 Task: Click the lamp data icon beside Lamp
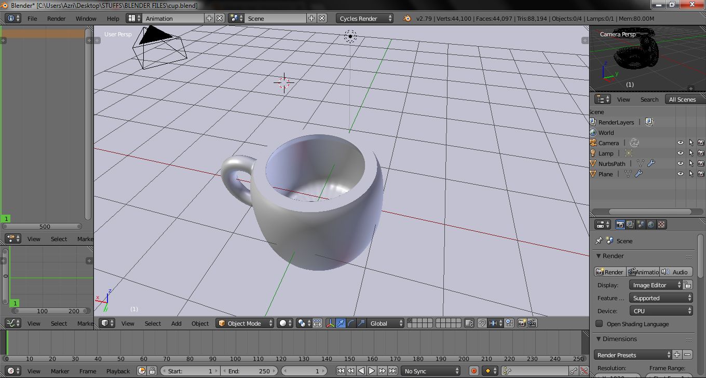pos(629,153)
